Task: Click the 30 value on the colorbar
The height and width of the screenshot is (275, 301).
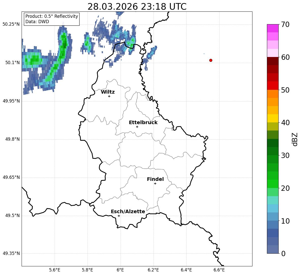Action: 285,155
